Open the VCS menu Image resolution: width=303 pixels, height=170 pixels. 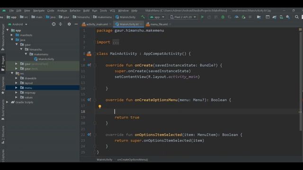(112, 10)
